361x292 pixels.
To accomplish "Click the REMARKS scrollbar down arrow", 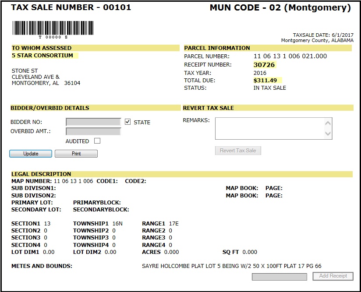I will (x=328, y=134).
